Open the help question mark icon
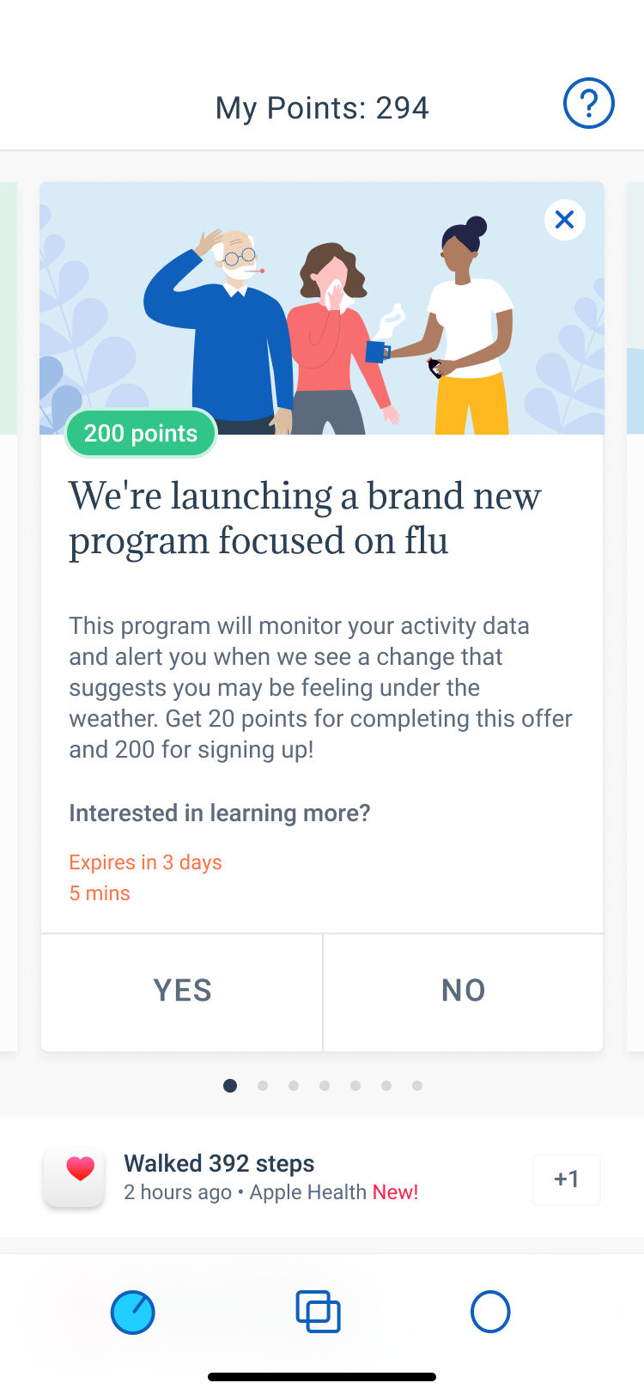Viewport: 644px width, 1395px height. pyautogui.click(x=588, y=103)
